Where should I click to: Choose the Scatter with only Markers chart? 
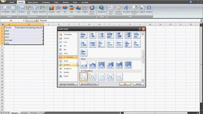click(x=83, y=77)
